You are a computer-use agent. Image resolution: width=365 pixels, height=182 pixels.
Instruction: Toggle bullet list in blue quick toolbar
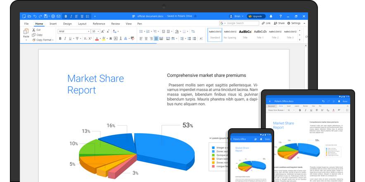coord(88,16)
